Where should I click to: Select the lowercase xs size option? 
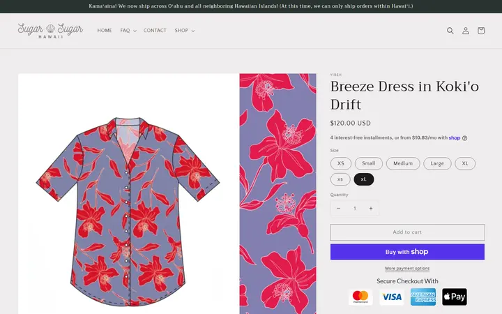pos(340,179)
